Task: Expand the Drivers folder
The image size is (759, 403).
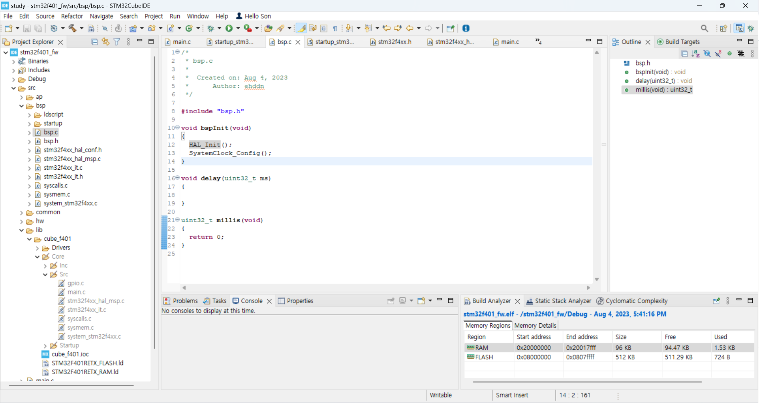Action: coord(37,248)
